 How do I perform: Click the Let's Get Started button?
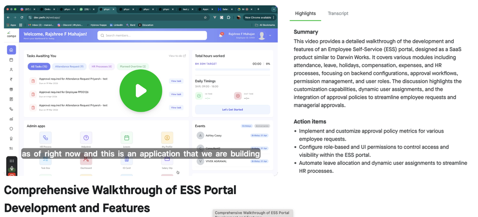tap(232, 110)
